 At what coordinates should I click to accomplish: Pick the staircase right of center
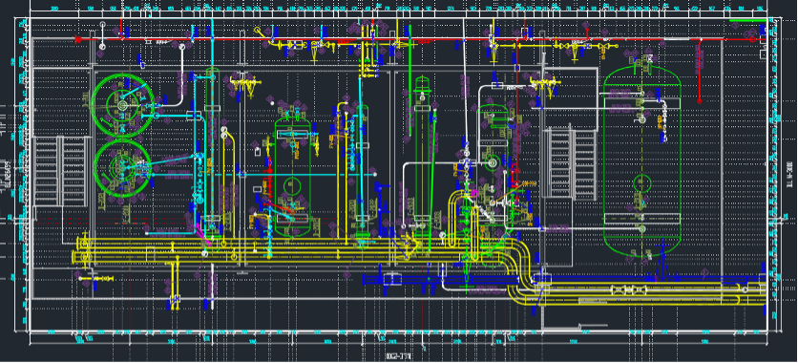570,164
